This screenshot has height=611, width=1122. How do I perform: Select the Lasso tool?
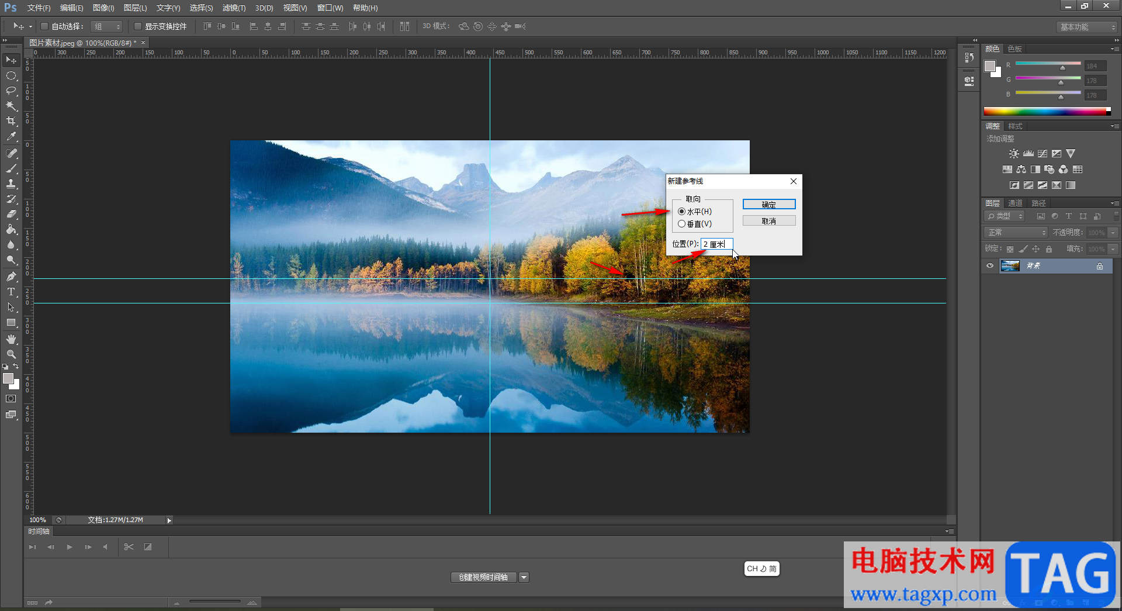pos(11,91)
